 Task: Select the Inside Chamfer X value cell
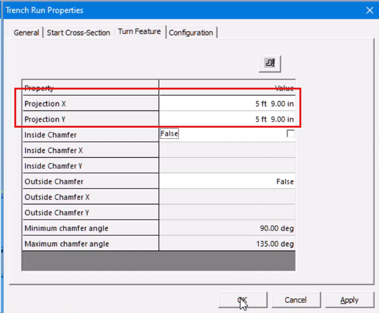227,151
